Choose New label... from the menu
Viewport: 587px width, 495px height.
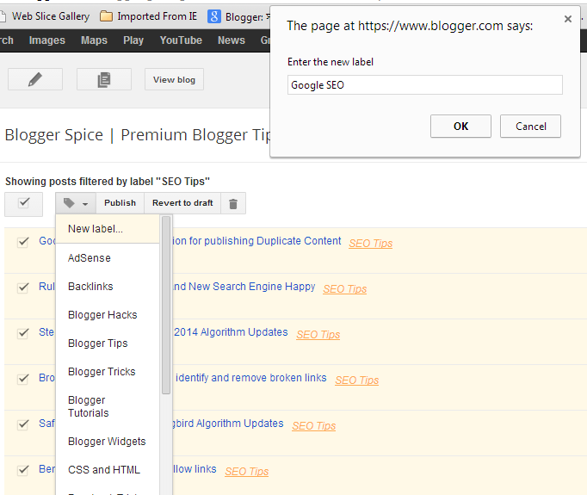(x=108, y=229)
